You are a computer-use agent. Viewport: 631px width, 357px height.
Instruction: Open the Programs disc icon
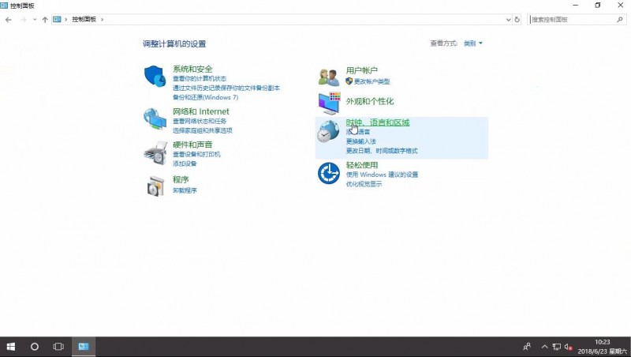(x=155, y=186)
